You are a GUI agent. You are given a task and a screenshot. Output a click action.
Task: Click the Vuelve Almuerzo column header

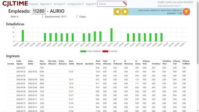[x=63, y=62]
